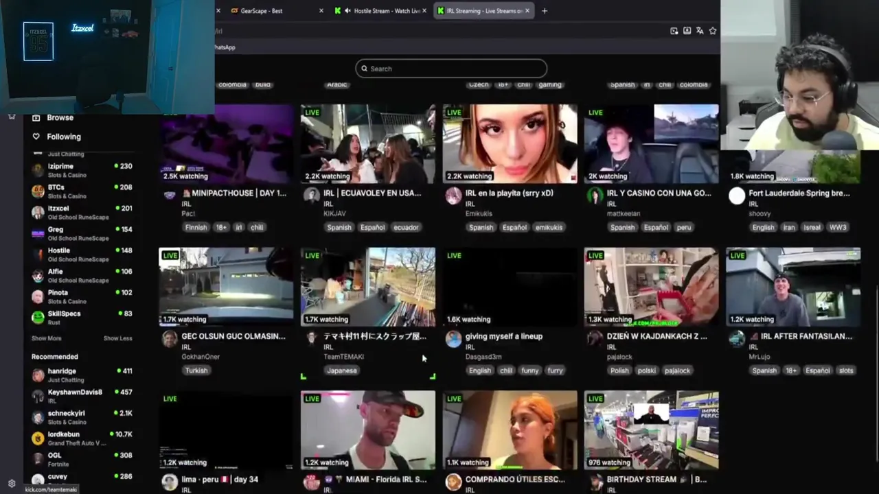Select the IRL Streaming browser tab
This screenshot has height=494, width=879.
click(x=483, y=11)
